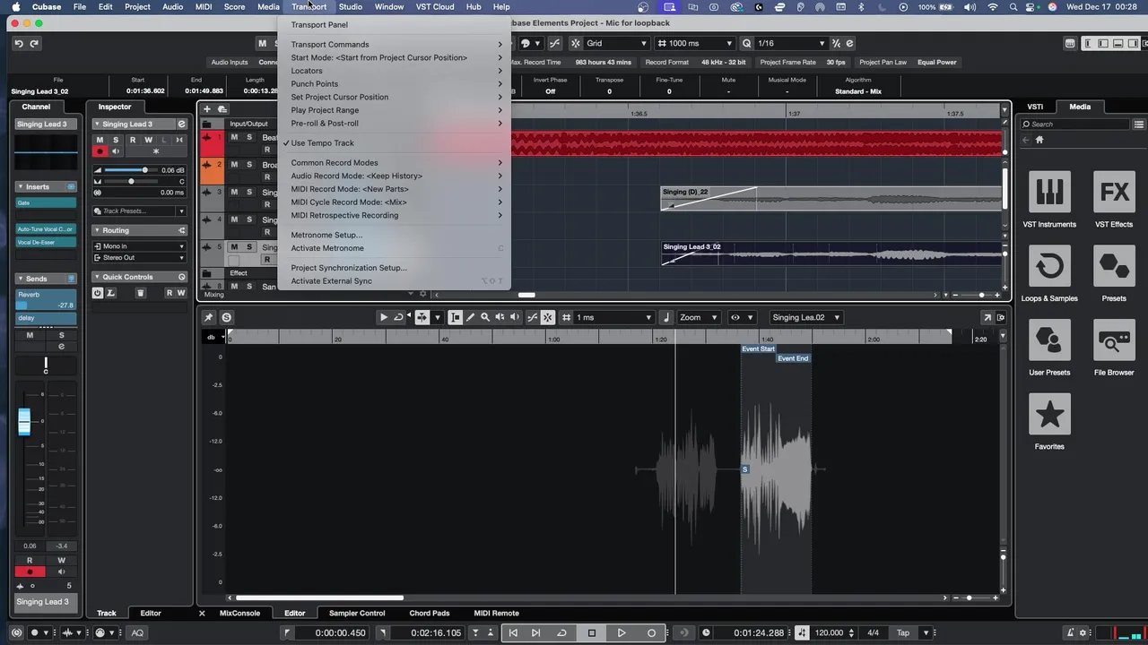Click the Tap tempo button
Image resolution: width=1148 pixels, height=645 pixels.
(903, 632)
